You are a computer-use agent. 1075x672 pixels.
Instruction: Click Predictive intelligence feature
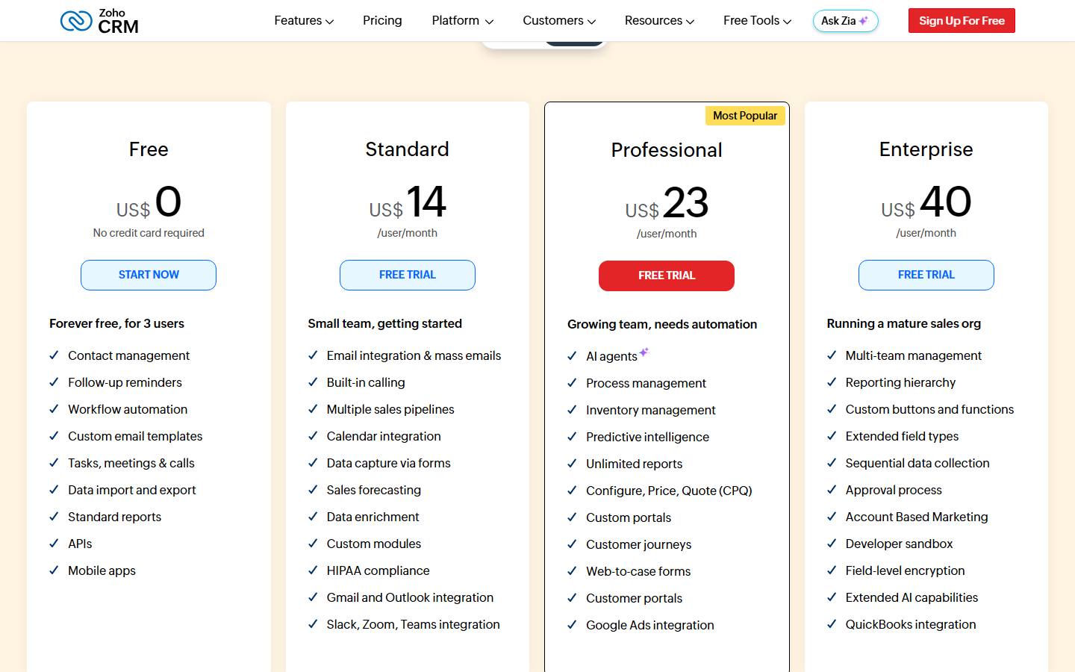pos(647,437)
